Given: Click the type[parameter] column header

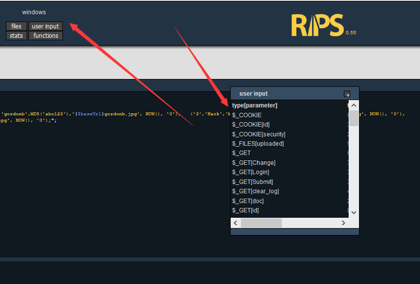Looking at the screenshot, I should pyautogui.click(x=254, y=105).
